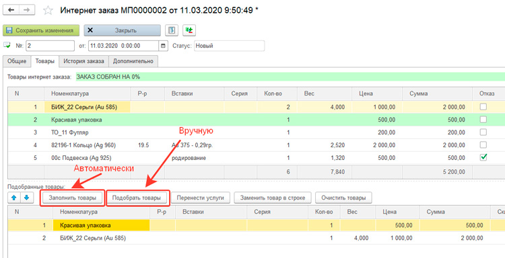Click Заполнить товары button
Viewport: 505px width, 258px height.
(x=73, y=198)
